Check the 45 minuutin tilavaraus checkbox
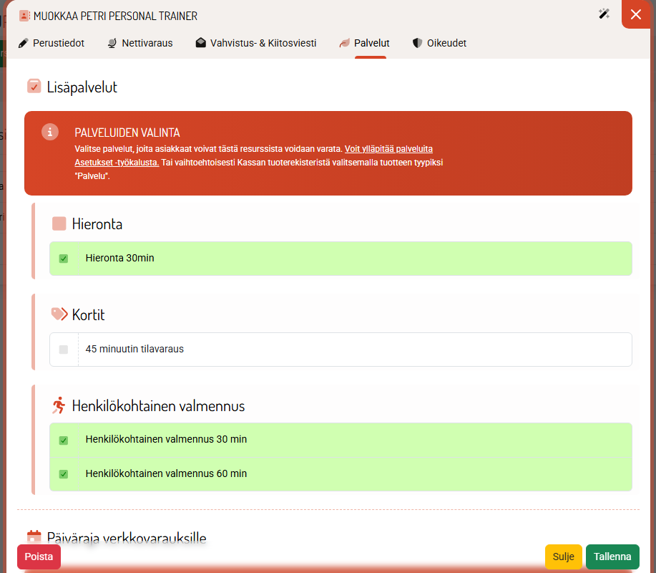Viewport: 656px width, 573px height. [x=64, y=350]
